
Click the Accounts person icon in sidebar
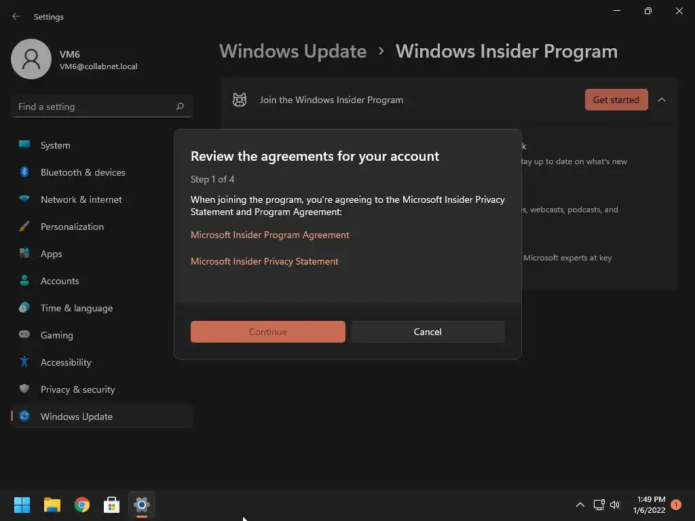click(24, 280)
